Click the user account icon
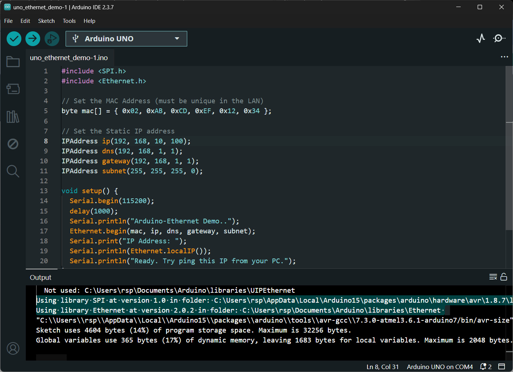 [x=13, y=348]
